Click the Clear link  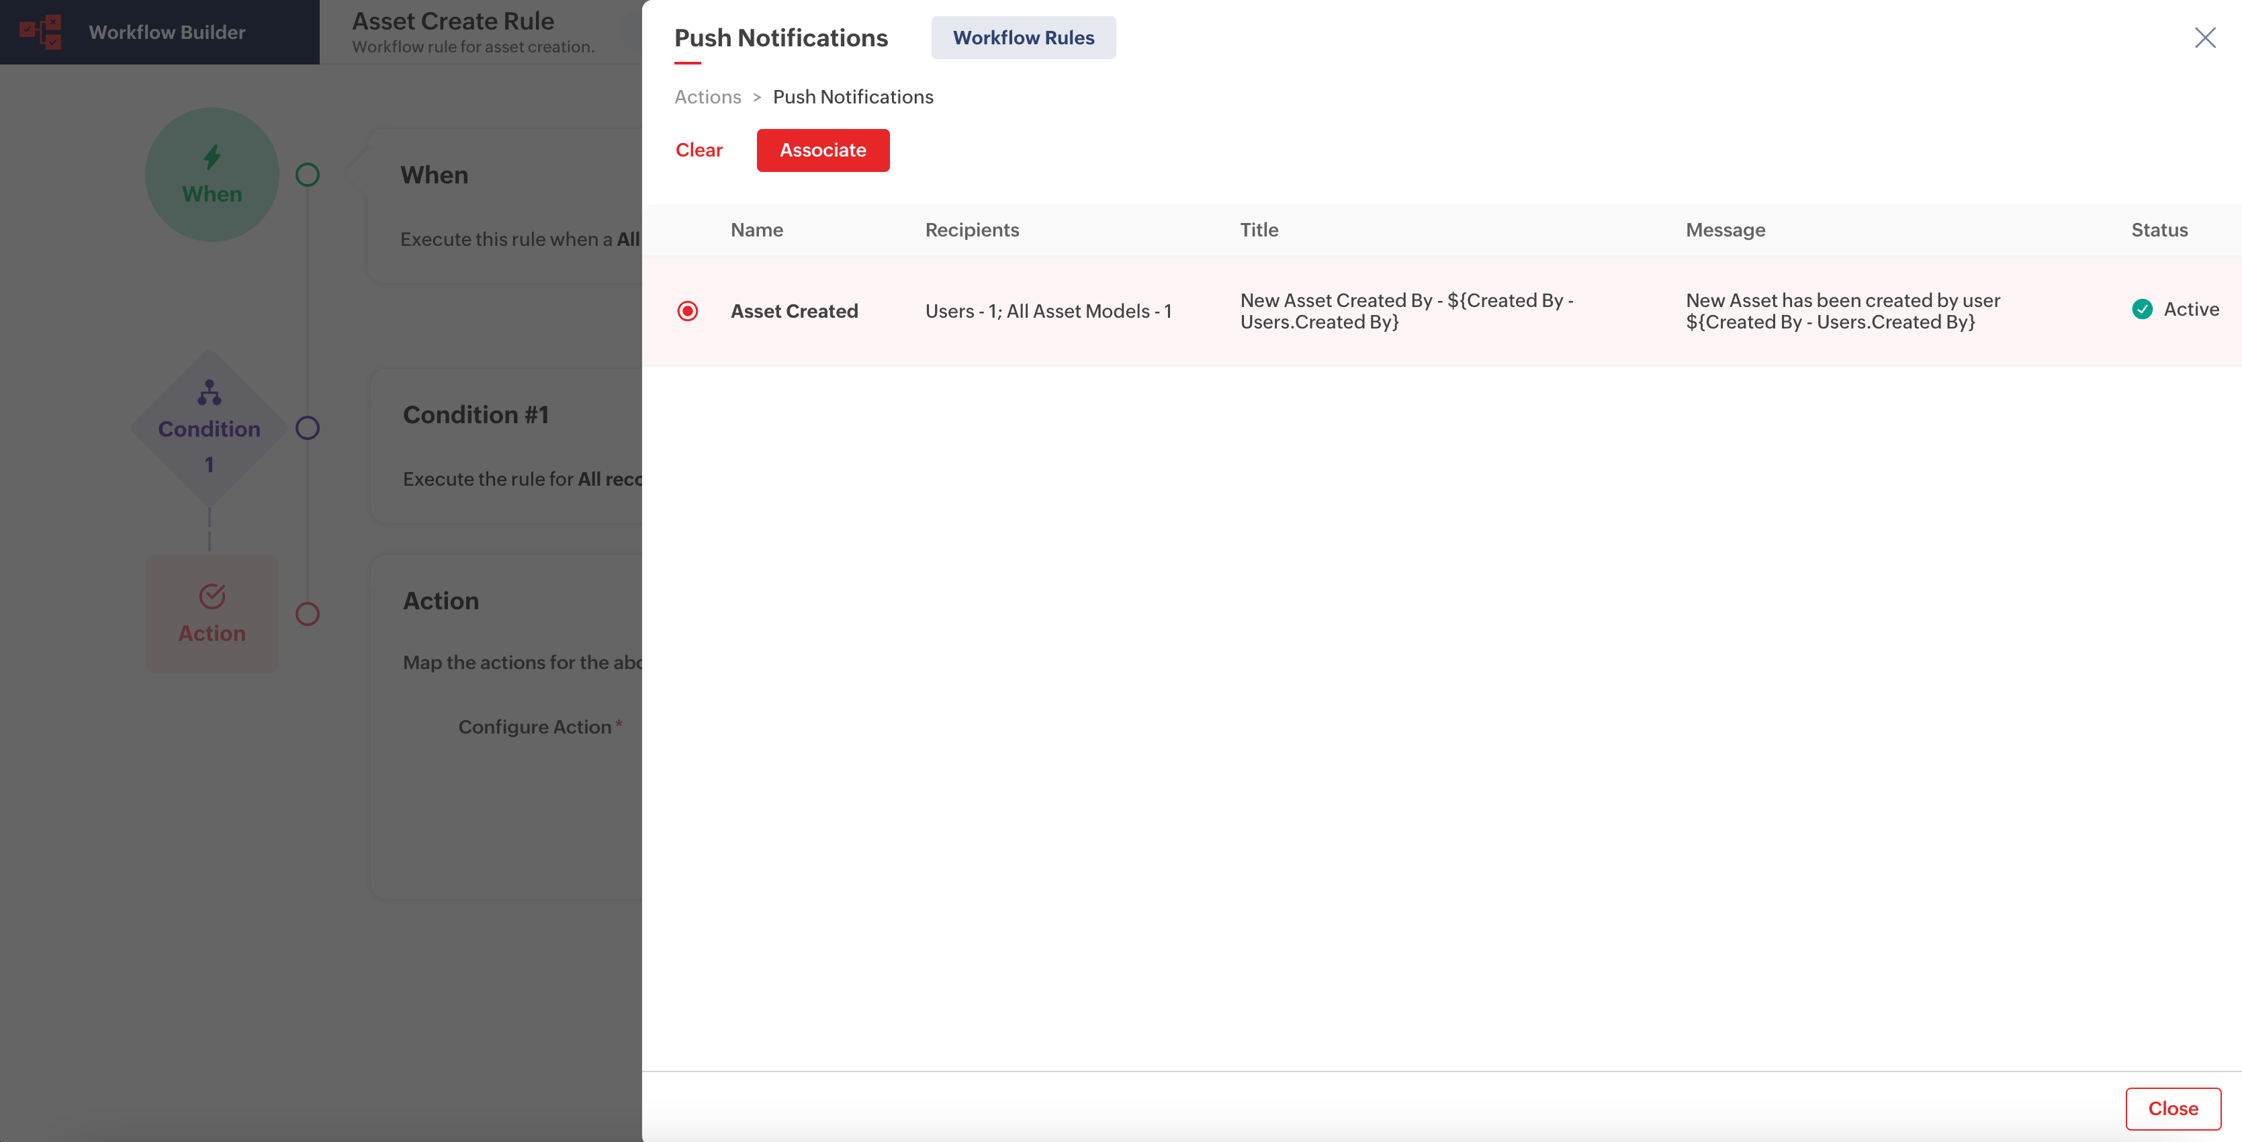(x=699, y=150)
